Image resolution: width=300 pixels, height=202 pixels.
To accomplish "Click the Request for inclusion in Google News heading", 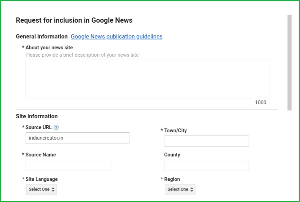I will (74, 20).
